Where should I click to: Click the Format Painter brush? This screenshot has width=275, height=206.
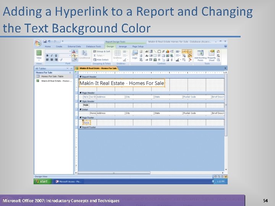click(x=61, y=60)
